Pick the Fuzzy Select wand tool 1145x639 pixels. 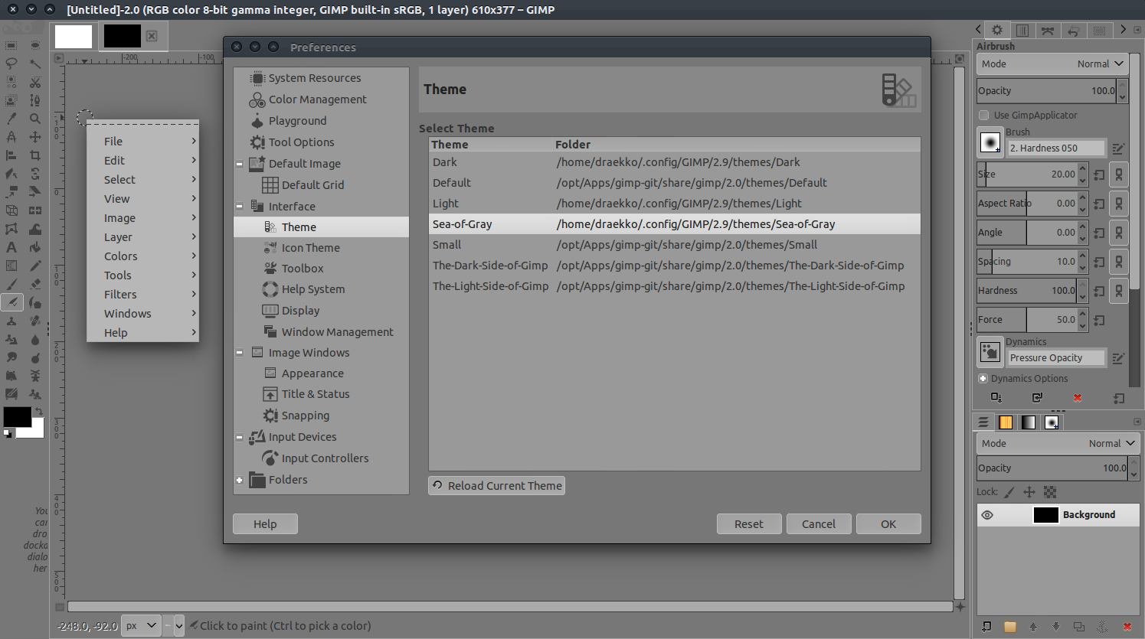pyautogui.click(x=35, y=64)
